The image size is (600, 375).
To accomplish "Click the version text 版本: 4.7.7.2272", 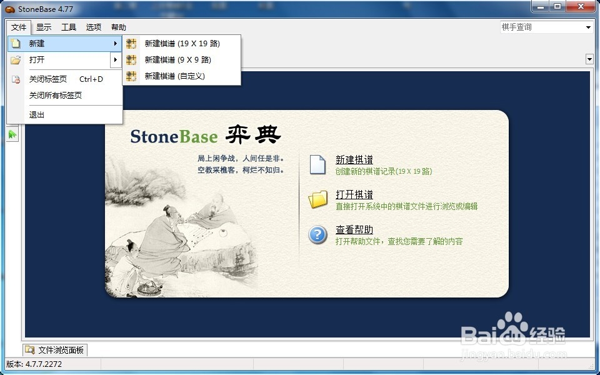I will coord(34,364).
